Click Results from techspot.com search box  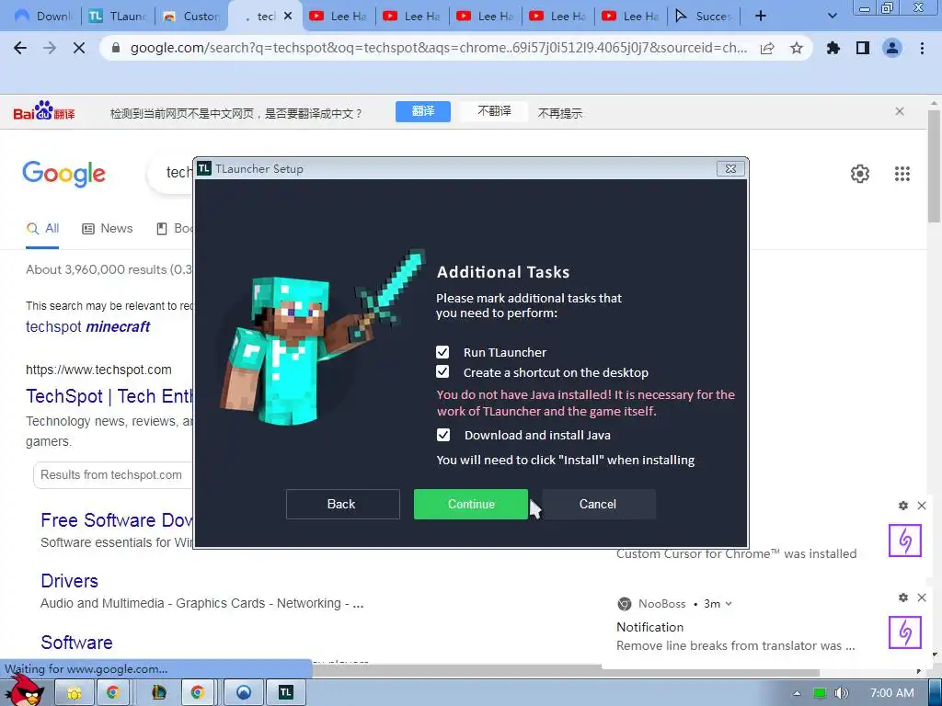coord(113,475)
